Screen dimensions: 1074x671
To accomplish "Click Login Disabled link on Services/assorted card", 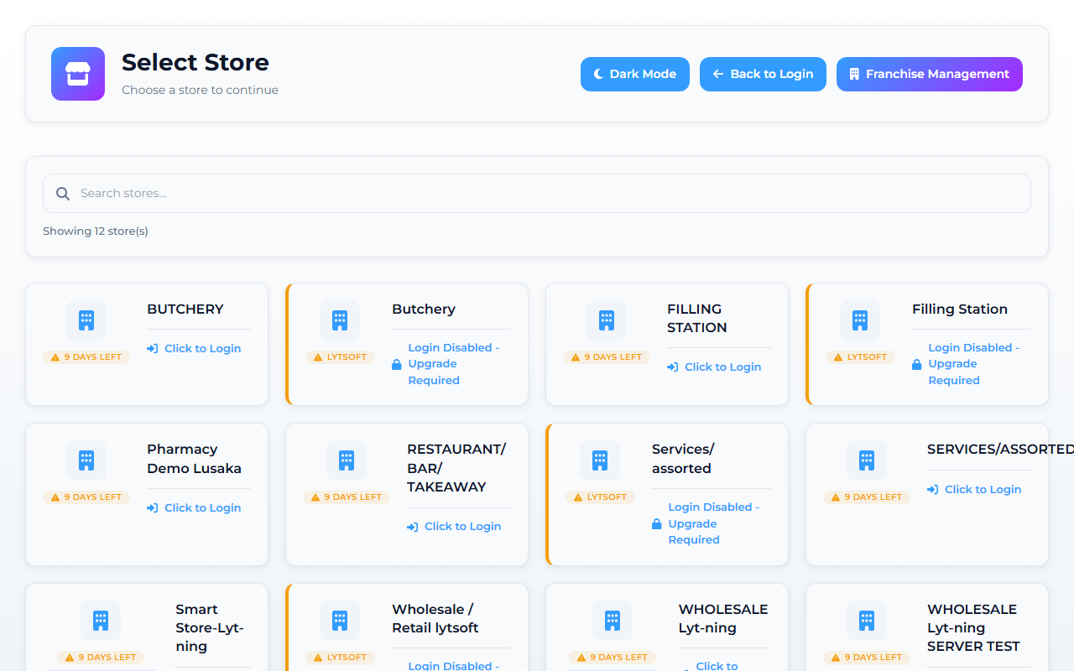I will coord(712,523).
